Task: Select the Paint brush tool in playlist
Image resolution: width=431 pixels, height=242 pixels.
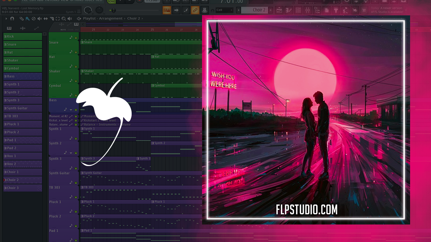Action: click(27, 18)
